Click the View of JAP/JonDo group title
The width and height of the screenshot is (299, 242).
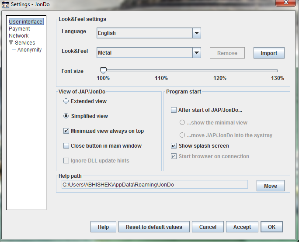(82, 92)
